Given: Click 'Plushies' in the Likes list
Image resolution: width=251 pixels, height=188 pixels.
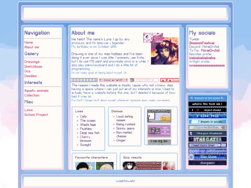Looking at the screenshot, I should click(x=86, y=129).
